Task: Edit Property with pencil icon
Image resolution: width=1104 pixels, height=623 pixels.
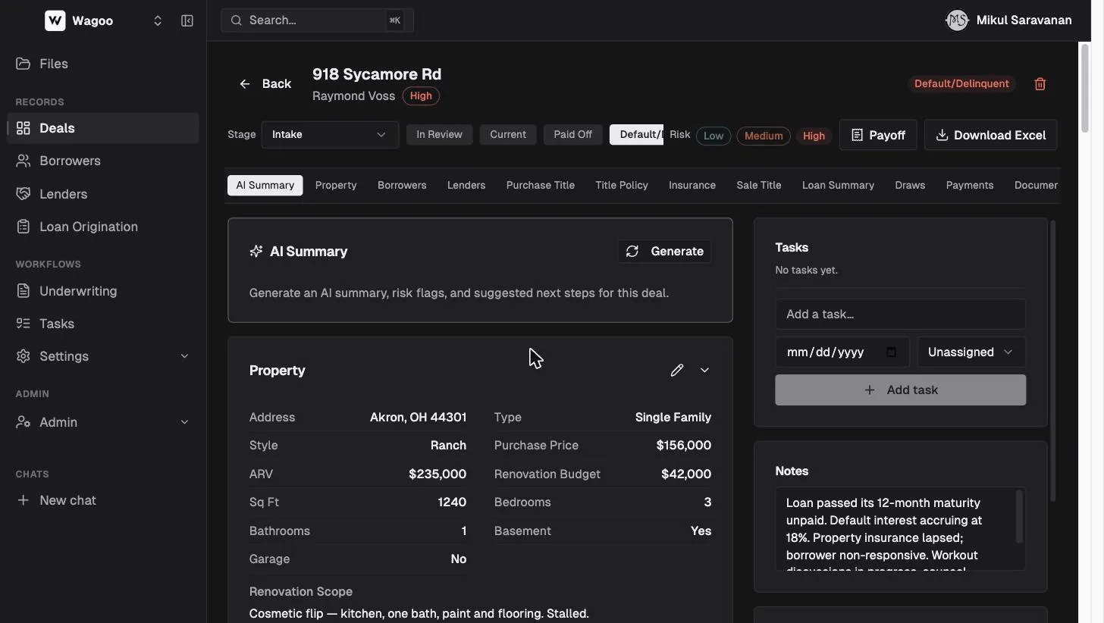Action: coord(677,371)
